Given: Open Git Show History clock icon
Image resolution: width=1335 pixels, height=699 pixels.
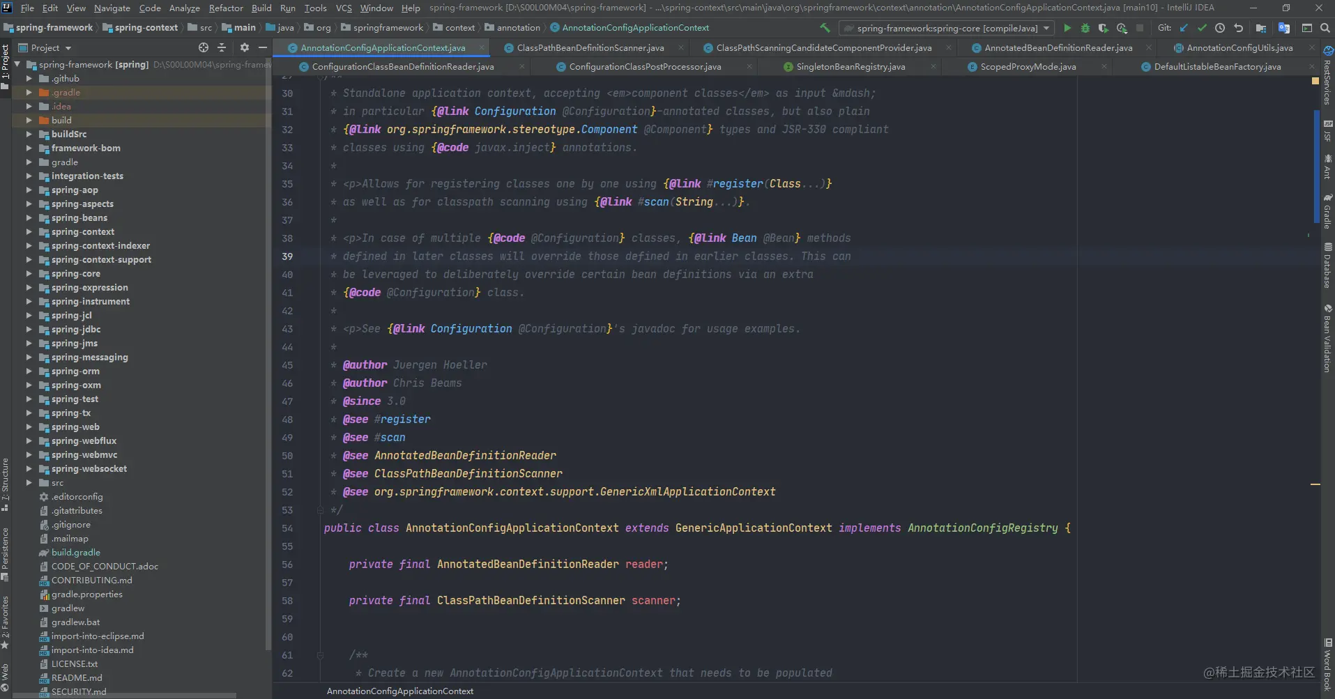Looking at the screenshot, I should pyautogui.click(x=1220, y=28).
